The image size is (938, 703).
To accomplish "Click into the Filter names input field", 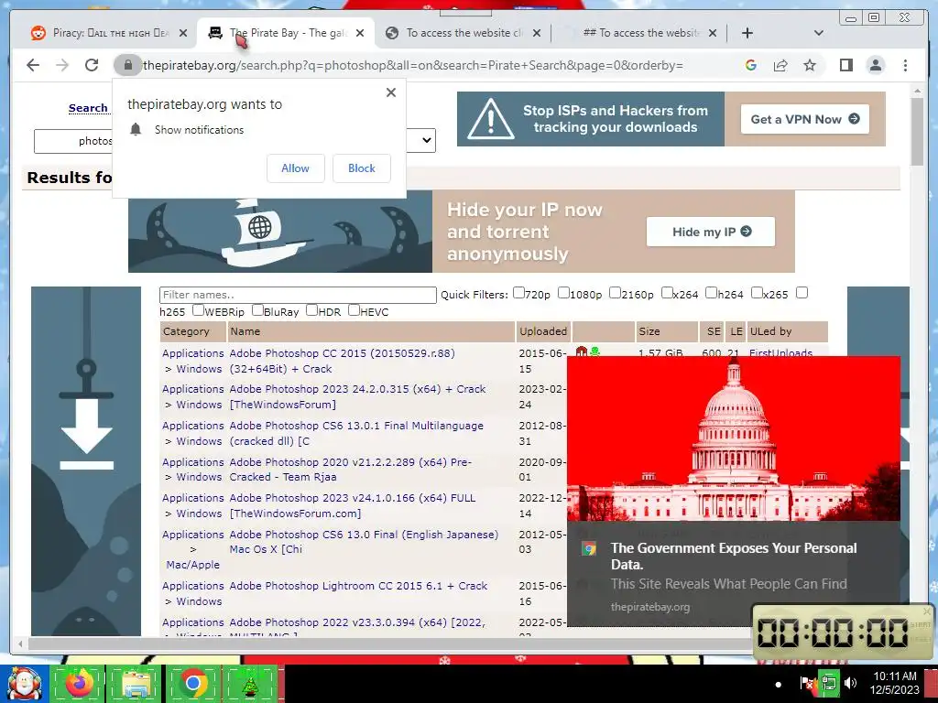I will 298,295.
